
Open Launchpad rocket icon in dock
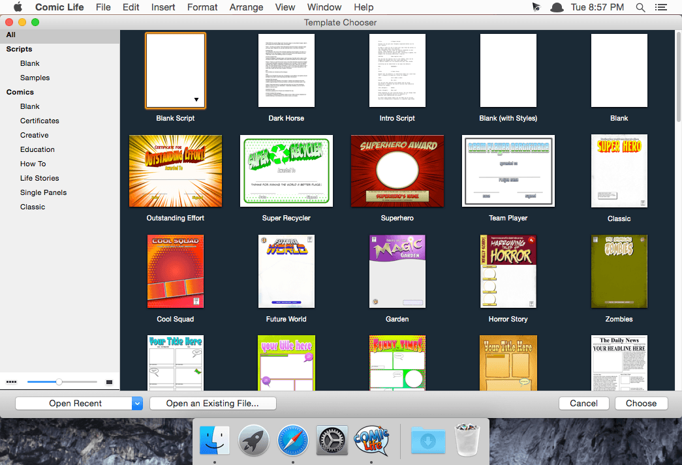(x=254, y=440)
